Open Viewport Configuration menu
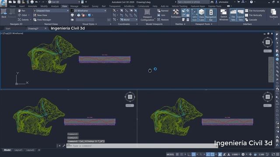 point(147,15)
